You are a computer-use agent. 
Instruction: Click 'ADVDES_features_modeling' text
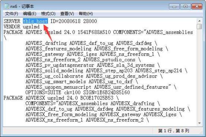coord(58,49)
